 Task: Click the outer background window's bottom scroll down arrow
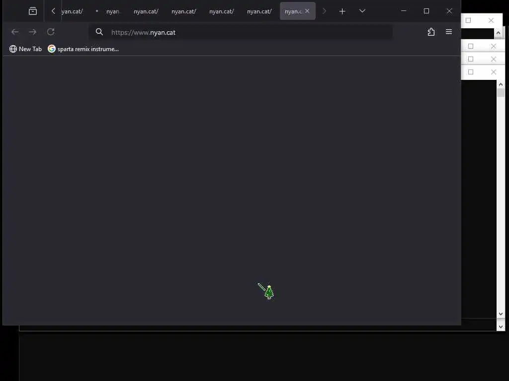click(x=501, y=327)
